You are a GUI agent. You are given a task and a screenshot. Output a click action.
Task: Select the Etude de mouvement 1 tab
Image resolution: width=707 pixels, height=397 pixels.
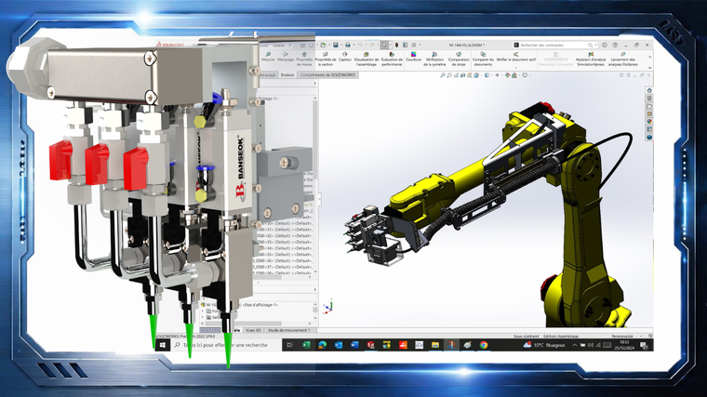point(290,330)
